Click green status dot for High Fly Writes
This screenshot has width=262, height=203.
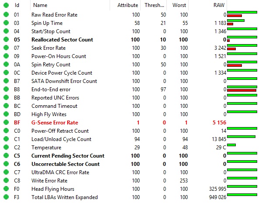(6, 114)
